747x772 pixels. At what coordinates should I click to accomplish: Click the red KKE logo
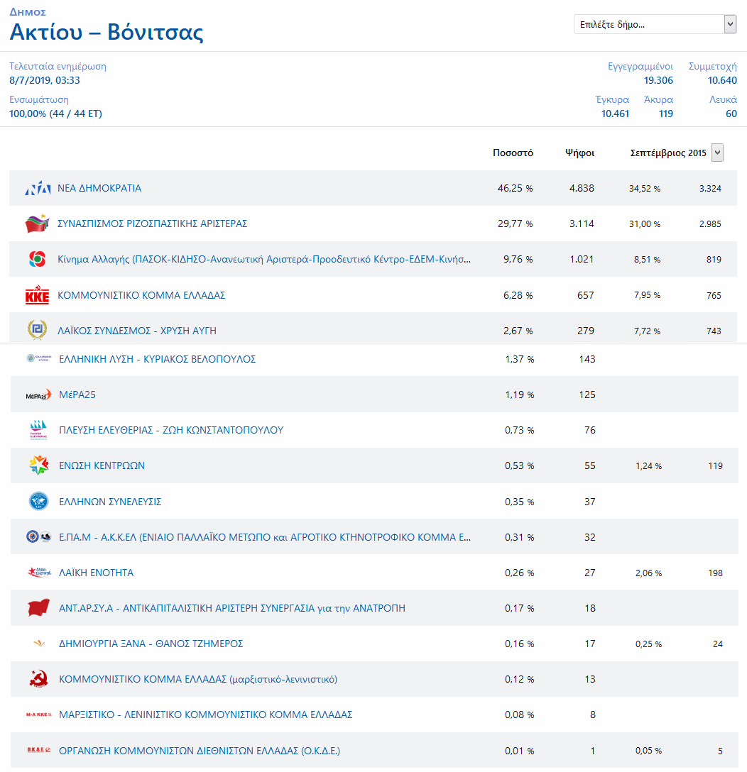(38, 295)
